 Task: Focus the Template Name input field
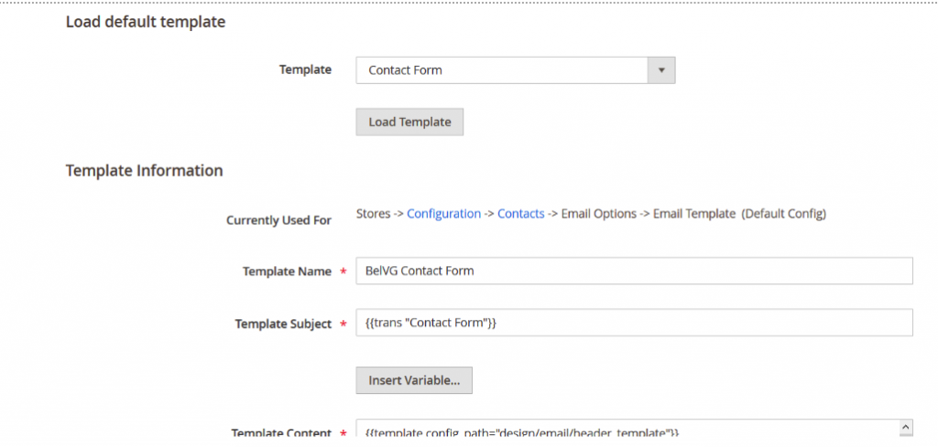[634, 271]
